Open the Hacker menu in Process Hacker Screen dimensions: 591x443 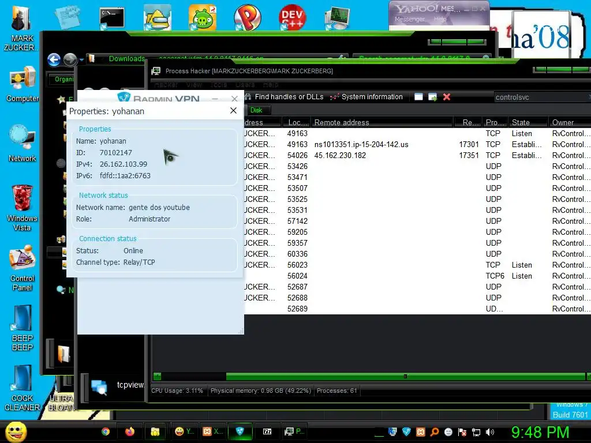(166, 85)
